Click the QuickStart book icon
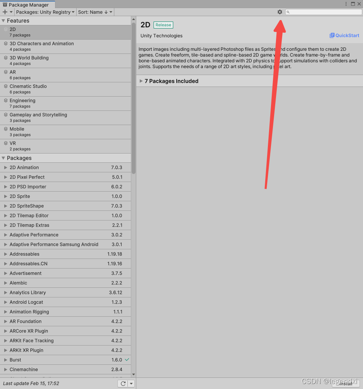Image resolution: width=363 pixels, height=389 pixels. point(332,35)
